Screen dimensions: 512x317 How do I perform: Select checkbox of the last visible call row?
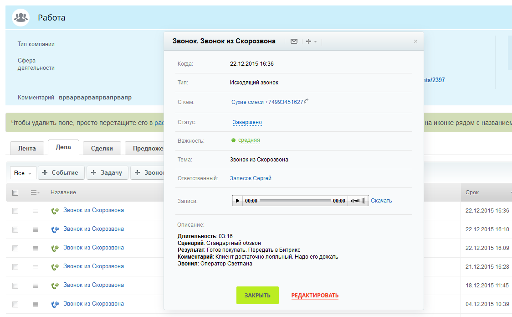tap(15, 304)
